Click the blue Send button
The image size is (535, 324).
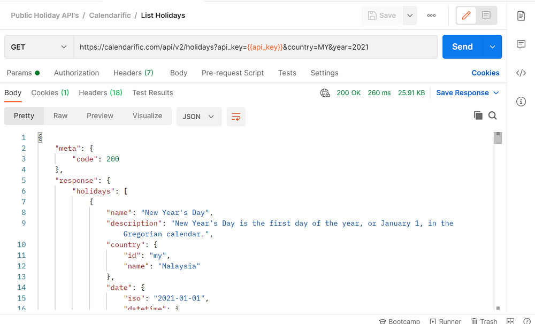coord(462,47)
